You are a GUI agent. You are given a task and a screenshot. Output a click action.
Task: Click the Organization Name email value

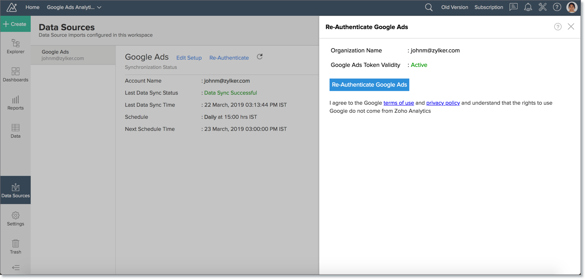pos(435,50)
